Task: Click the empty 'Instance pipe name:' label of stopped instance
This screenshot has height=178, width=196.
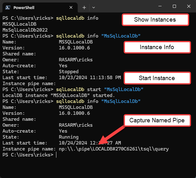Action: 29,84
